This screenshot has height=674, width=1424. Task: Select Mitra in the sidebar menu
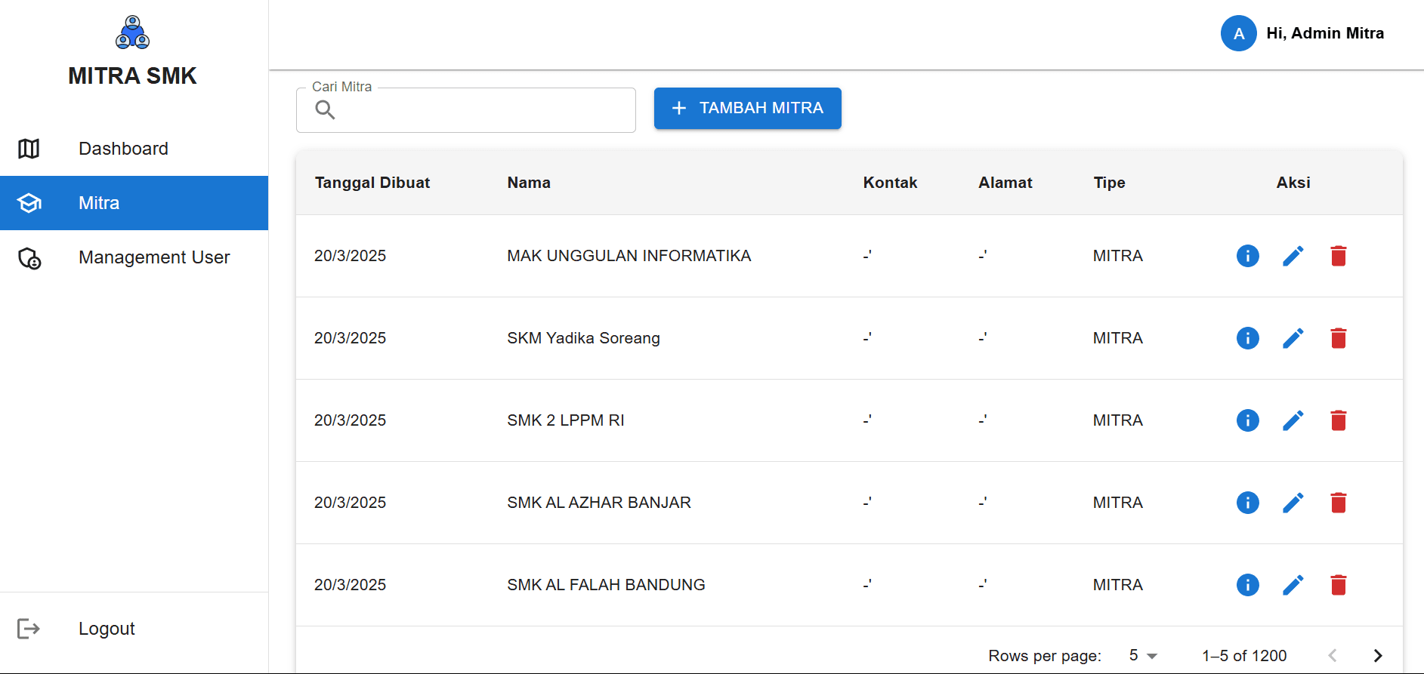pyautogui.click(x=99, y=203)
